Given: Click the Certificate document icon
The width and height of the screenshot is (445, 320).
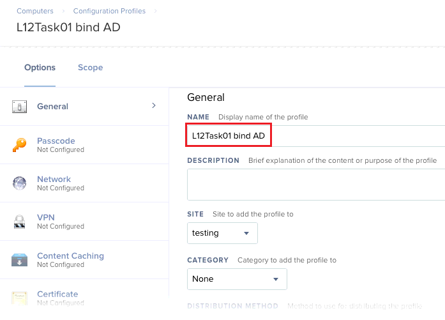Looking at the screenshot, I should tap(19, 298).
